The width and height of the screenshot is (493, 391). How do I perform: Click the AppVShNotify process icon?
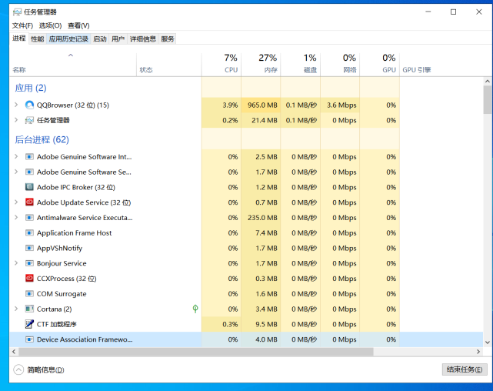(x=29, y=248)
